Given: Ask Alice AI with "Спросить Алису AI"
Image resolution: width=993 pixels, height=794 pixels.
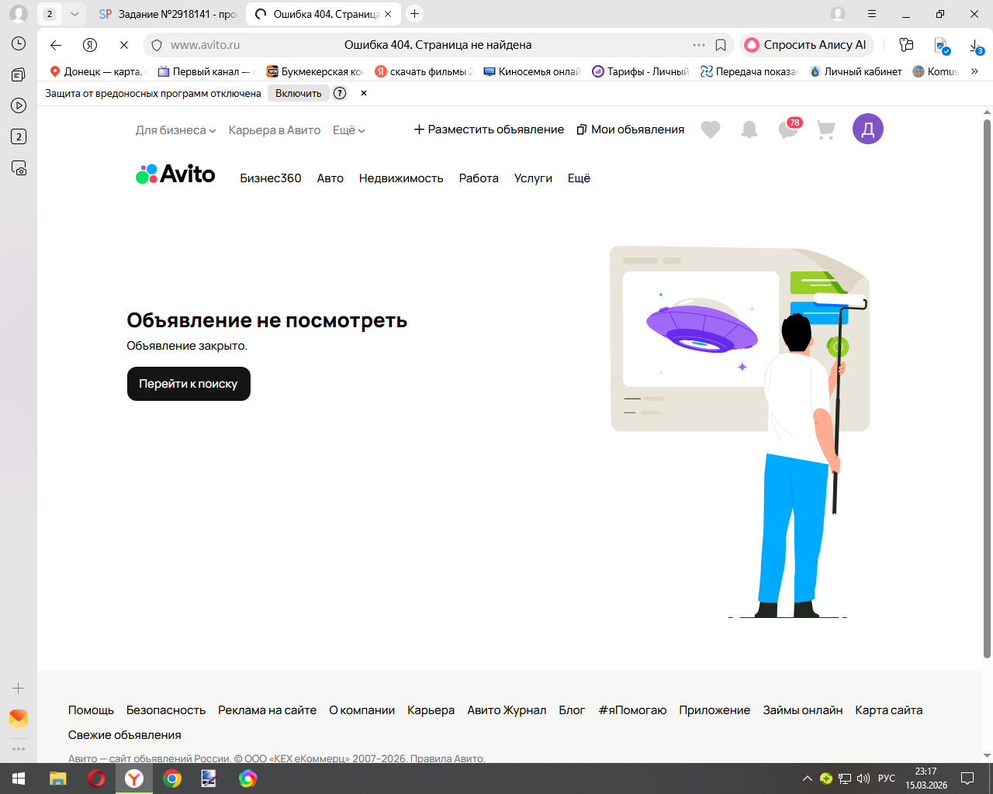Looking at the screenshot, I should click(807, 45).
